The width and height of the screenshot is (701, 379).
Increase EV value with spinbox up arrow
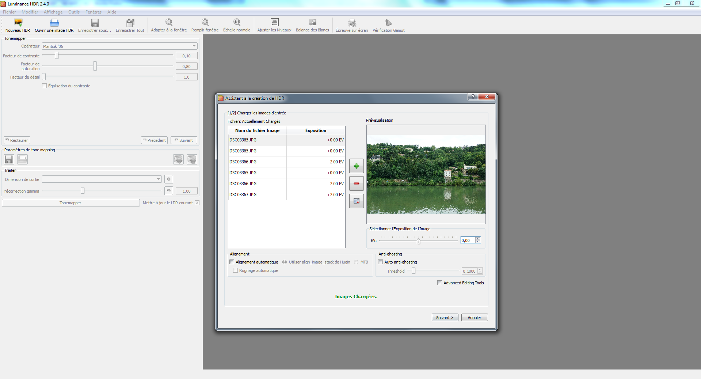(x=478, y=239)
